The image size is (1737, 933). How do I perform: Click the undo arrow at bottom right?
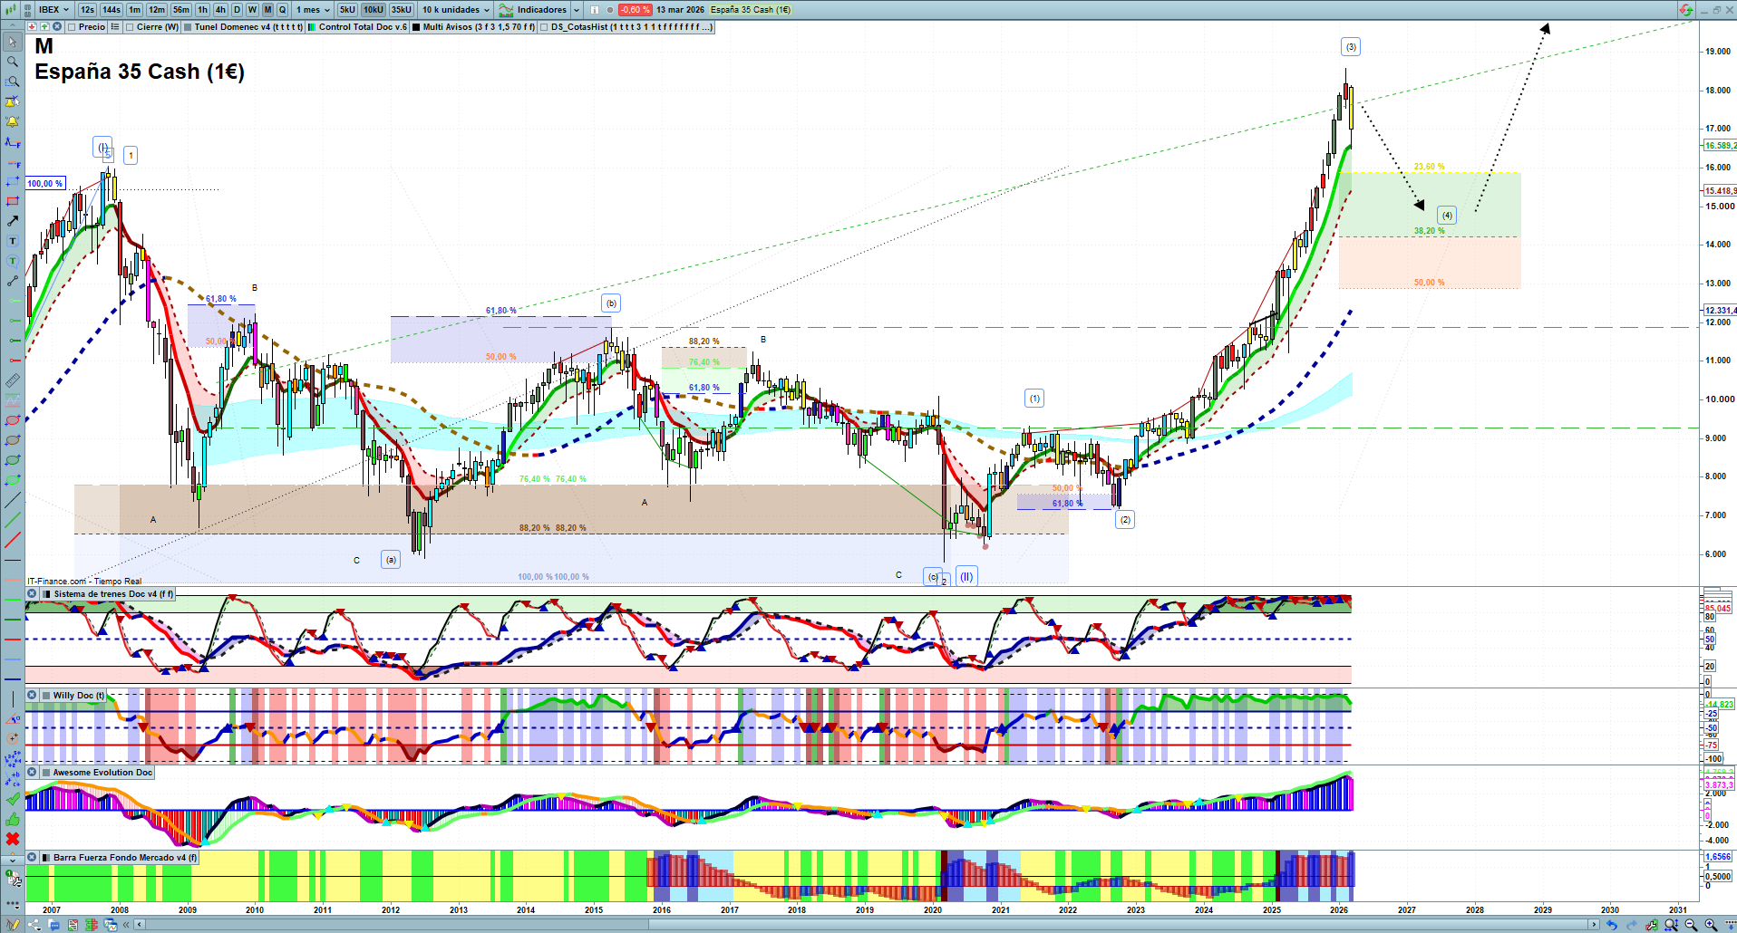pos(1611,925)
